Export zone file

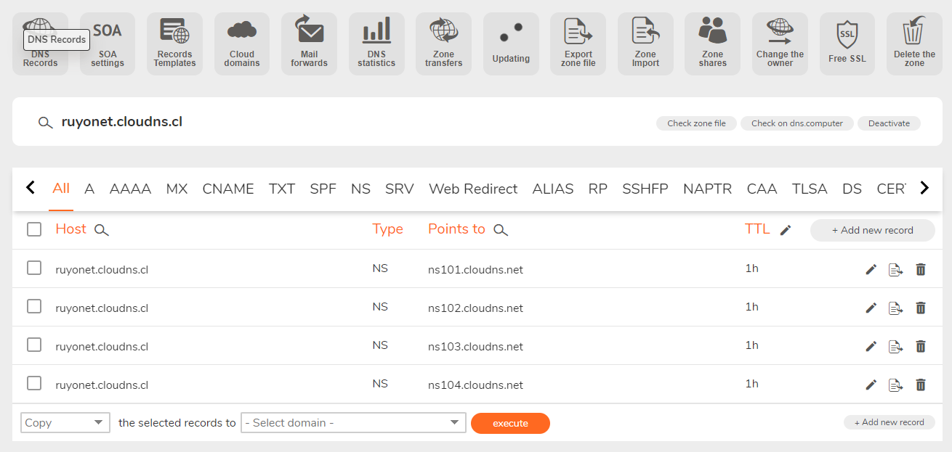pyautogui.click(x=578, y=44)
